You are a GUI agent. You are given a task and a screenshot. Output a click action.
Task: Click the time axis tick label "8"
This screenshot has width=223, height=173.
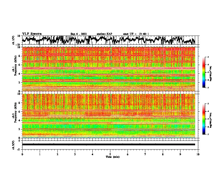(163, 154)
